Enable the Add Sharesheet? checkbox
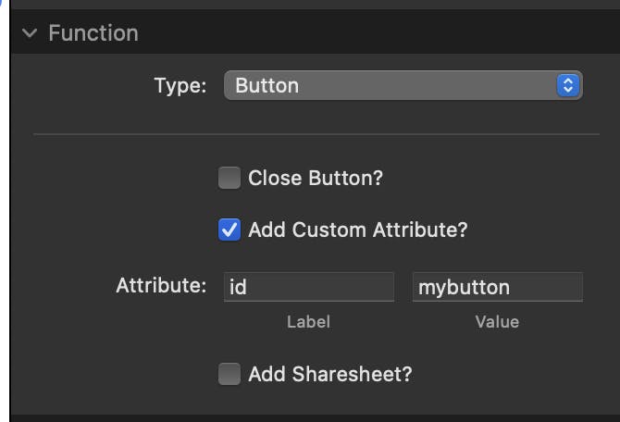The height and width of the screenshot is (422, 620). [229, 375]
